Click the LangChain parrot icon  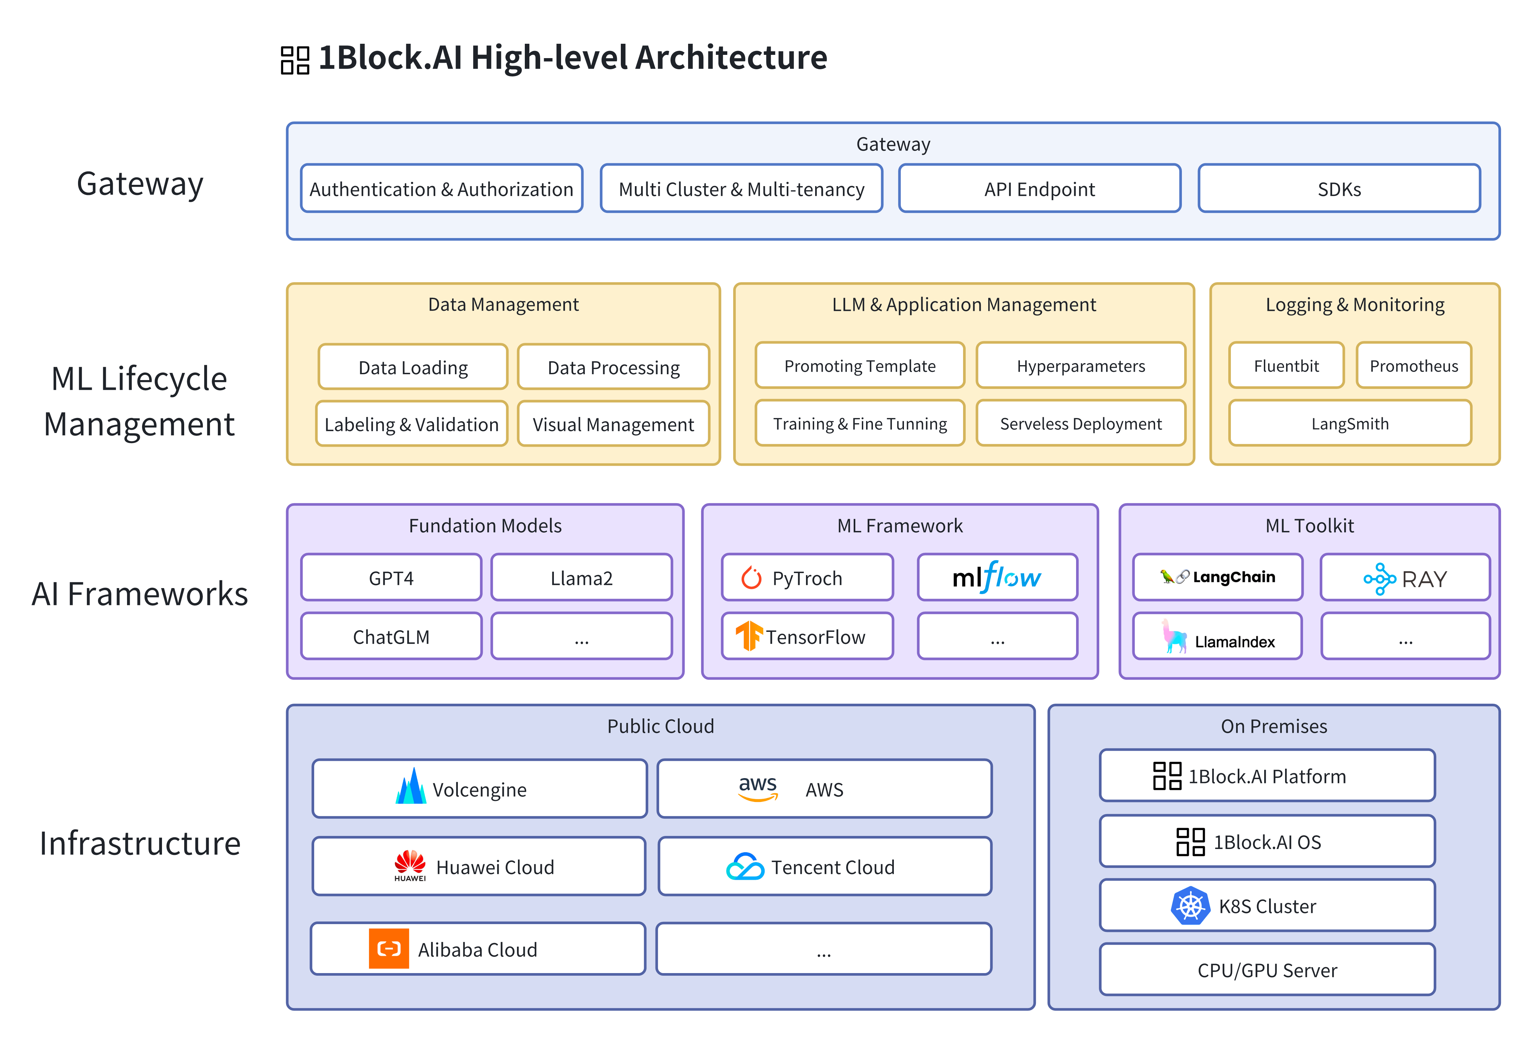tap(1167, 577)
